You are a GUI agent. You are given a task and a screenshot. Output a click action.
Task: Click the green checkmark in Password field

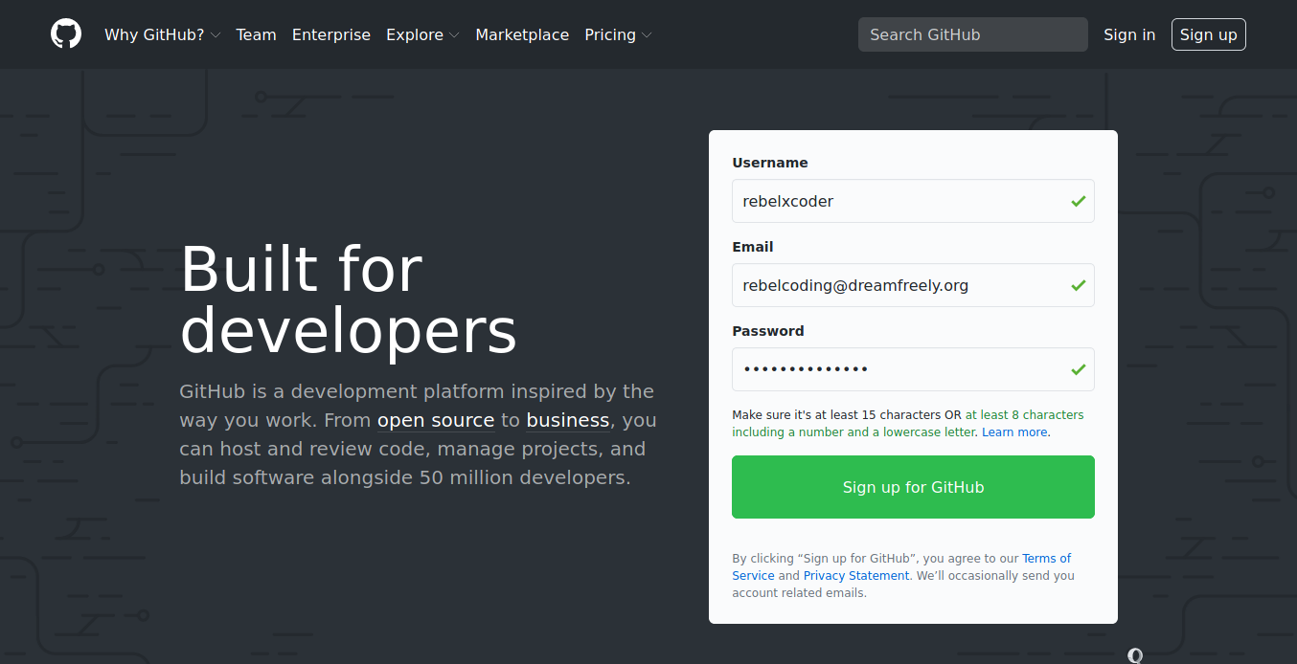coord(1079,370)
